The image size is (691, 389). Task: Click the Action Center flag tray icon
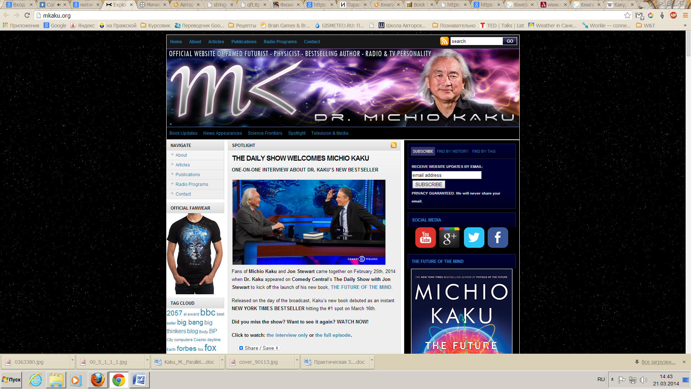[622, 380]
